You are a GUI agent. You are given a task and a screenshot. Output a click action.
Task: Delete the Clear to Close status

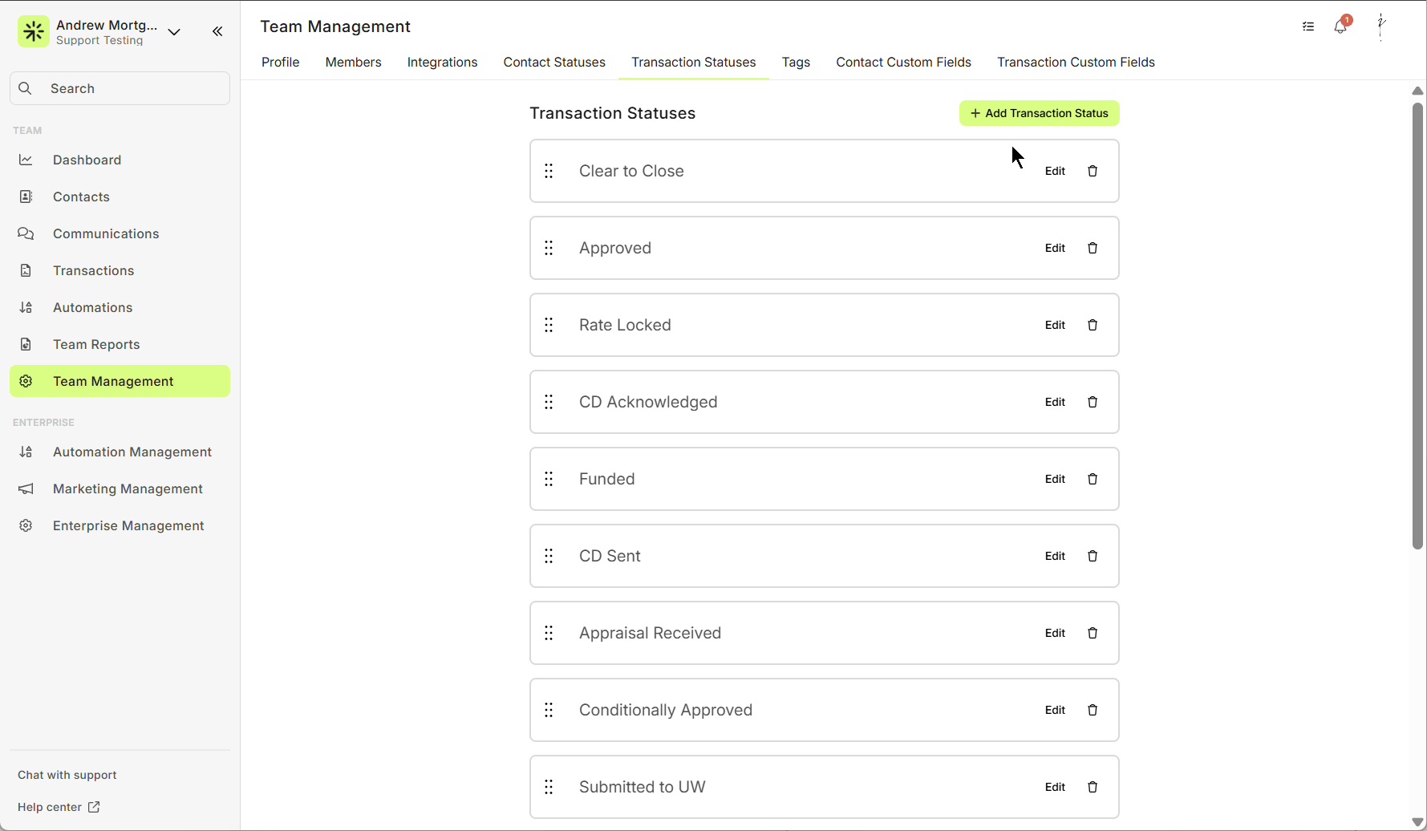point(1092,171)
